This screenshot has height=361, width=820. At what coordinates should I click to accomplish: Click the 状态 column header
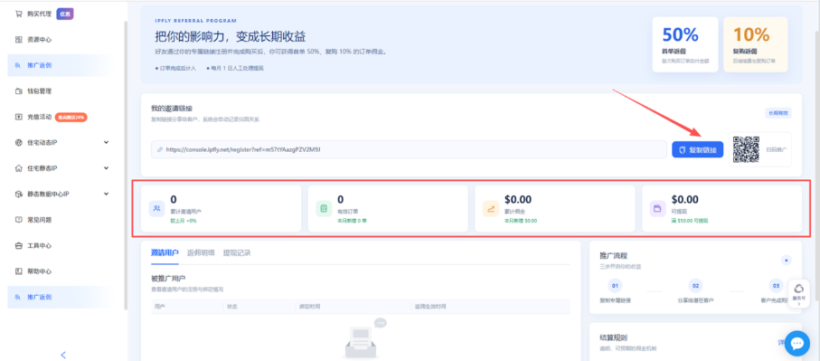tap(231, 307)
